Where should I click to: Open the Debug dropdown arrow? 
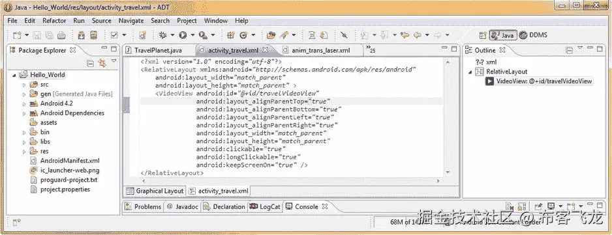(172, 35)
